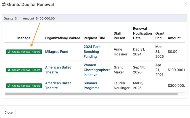Viewport: 190px width, 118px height.
Task: Click the Grants Due for Renewal title
Action: click(x=30, y=4)
